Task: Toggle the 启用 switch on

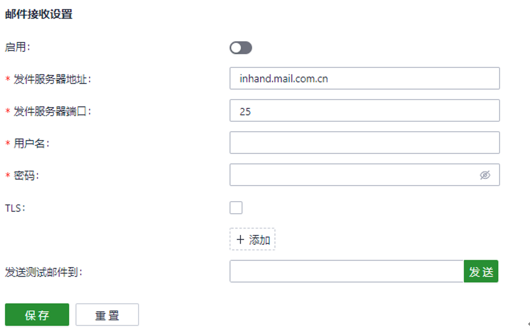Action: pyautogui.click(x=241, y=48)
